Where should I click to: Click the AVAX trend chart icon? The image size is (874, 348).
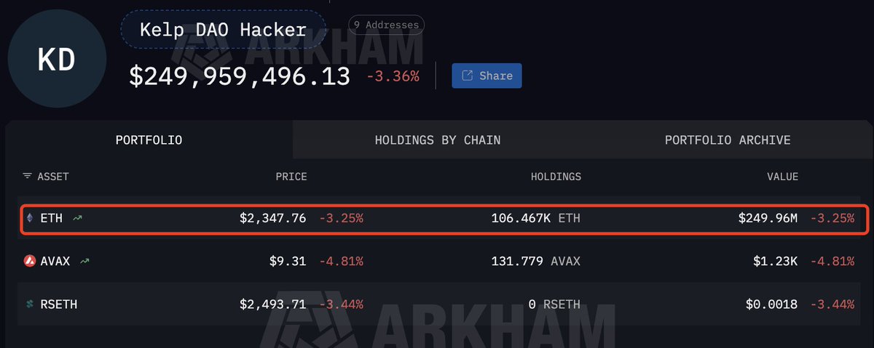coord(84,261)
